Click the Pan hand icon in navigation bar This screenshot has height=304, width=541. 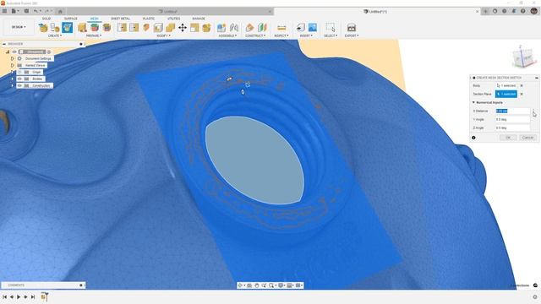click(257, 285)
